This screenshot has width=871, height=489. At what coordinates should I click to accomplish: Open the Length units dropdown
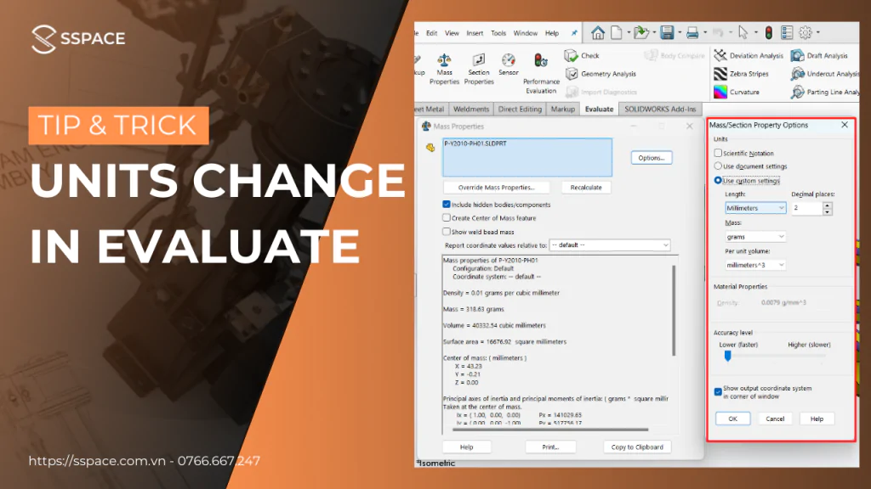pos(755,208)
